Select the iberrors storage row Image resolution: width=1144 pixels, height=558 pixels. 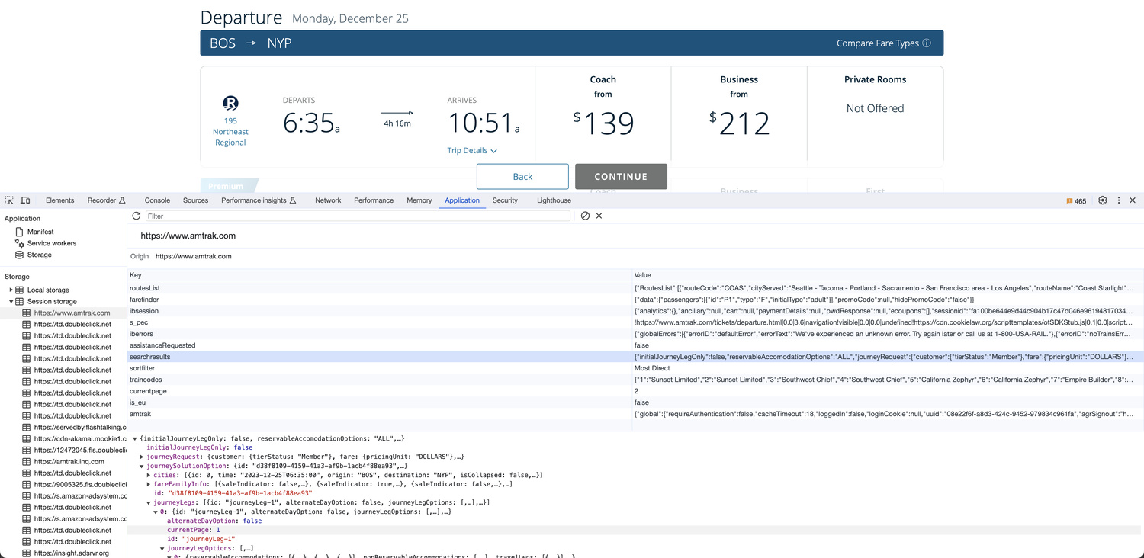[x=635, y=334]
